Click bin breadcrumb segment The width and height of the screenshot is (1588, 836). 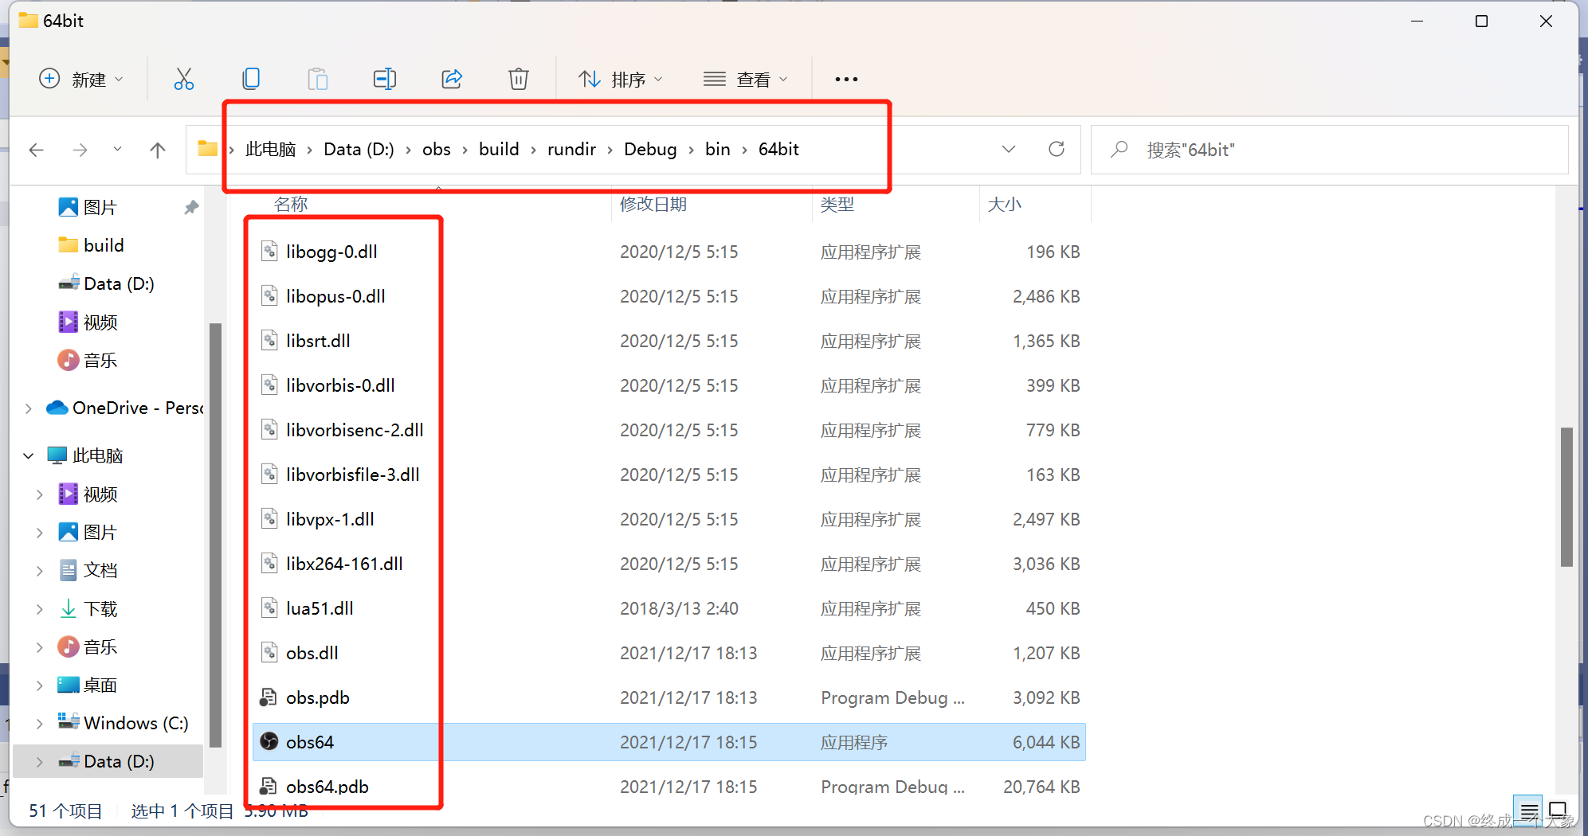coord(717,149)
